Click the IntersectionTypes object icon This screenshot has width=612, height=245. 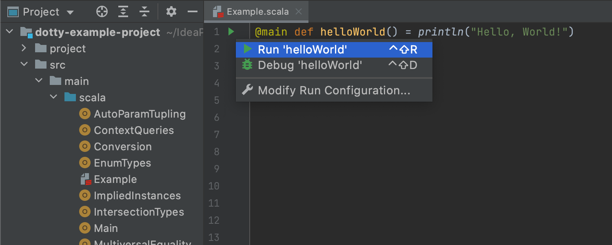[84, 212]
